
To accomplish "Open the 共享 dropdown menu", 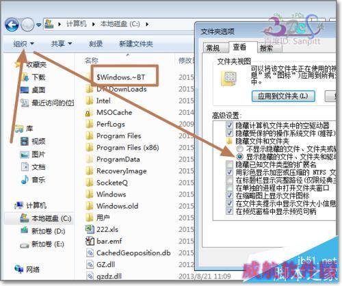I will tap(62, 44).
